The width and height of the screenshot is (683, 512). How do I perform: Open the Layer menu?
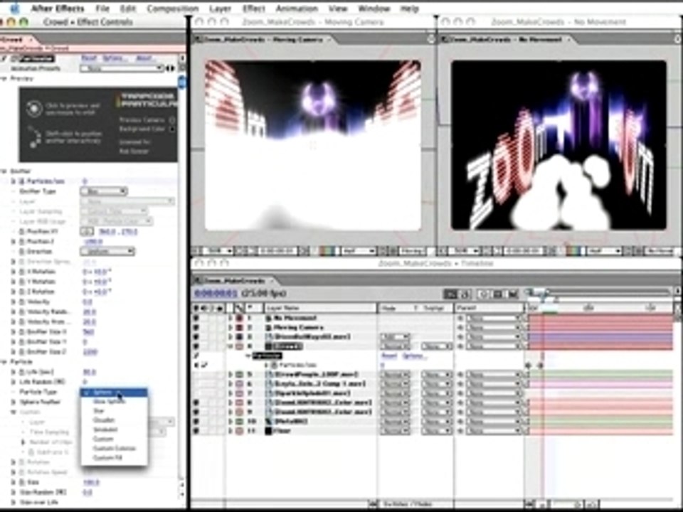pyautogui.click(x=220, y=9)
